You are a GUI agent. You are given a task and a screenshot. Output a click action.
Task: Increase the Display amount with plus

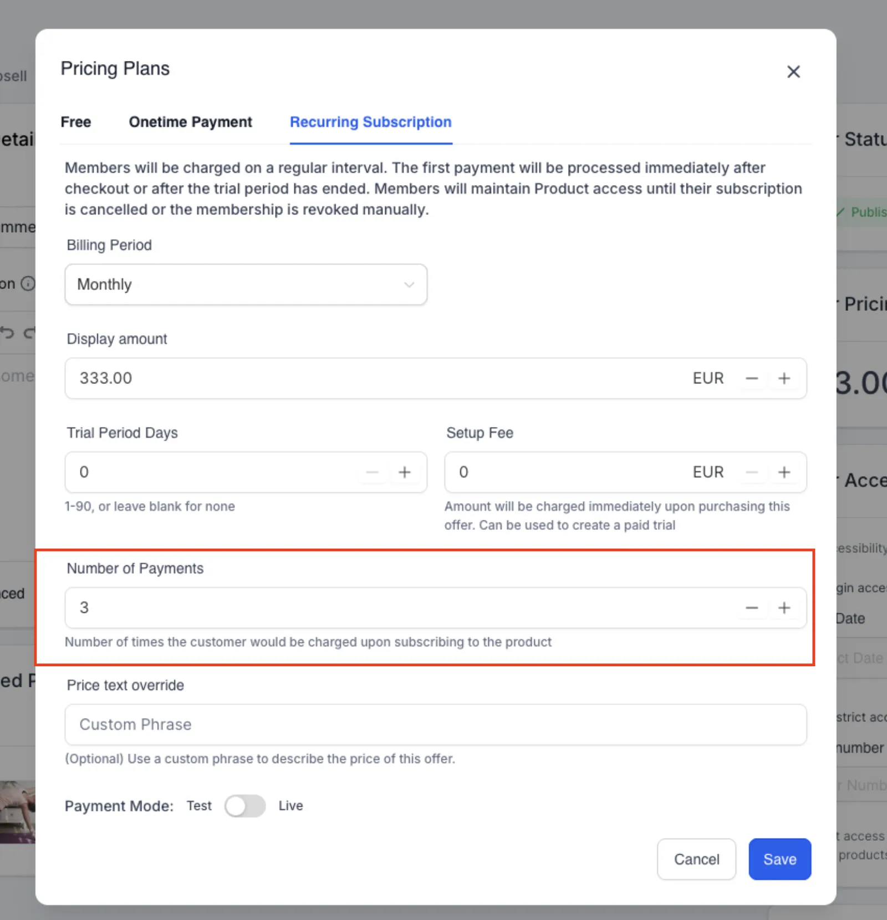click(784, 379)
